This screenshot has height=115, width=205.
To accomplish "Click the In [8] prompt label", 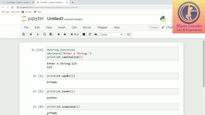I will (x=39, y=107).
